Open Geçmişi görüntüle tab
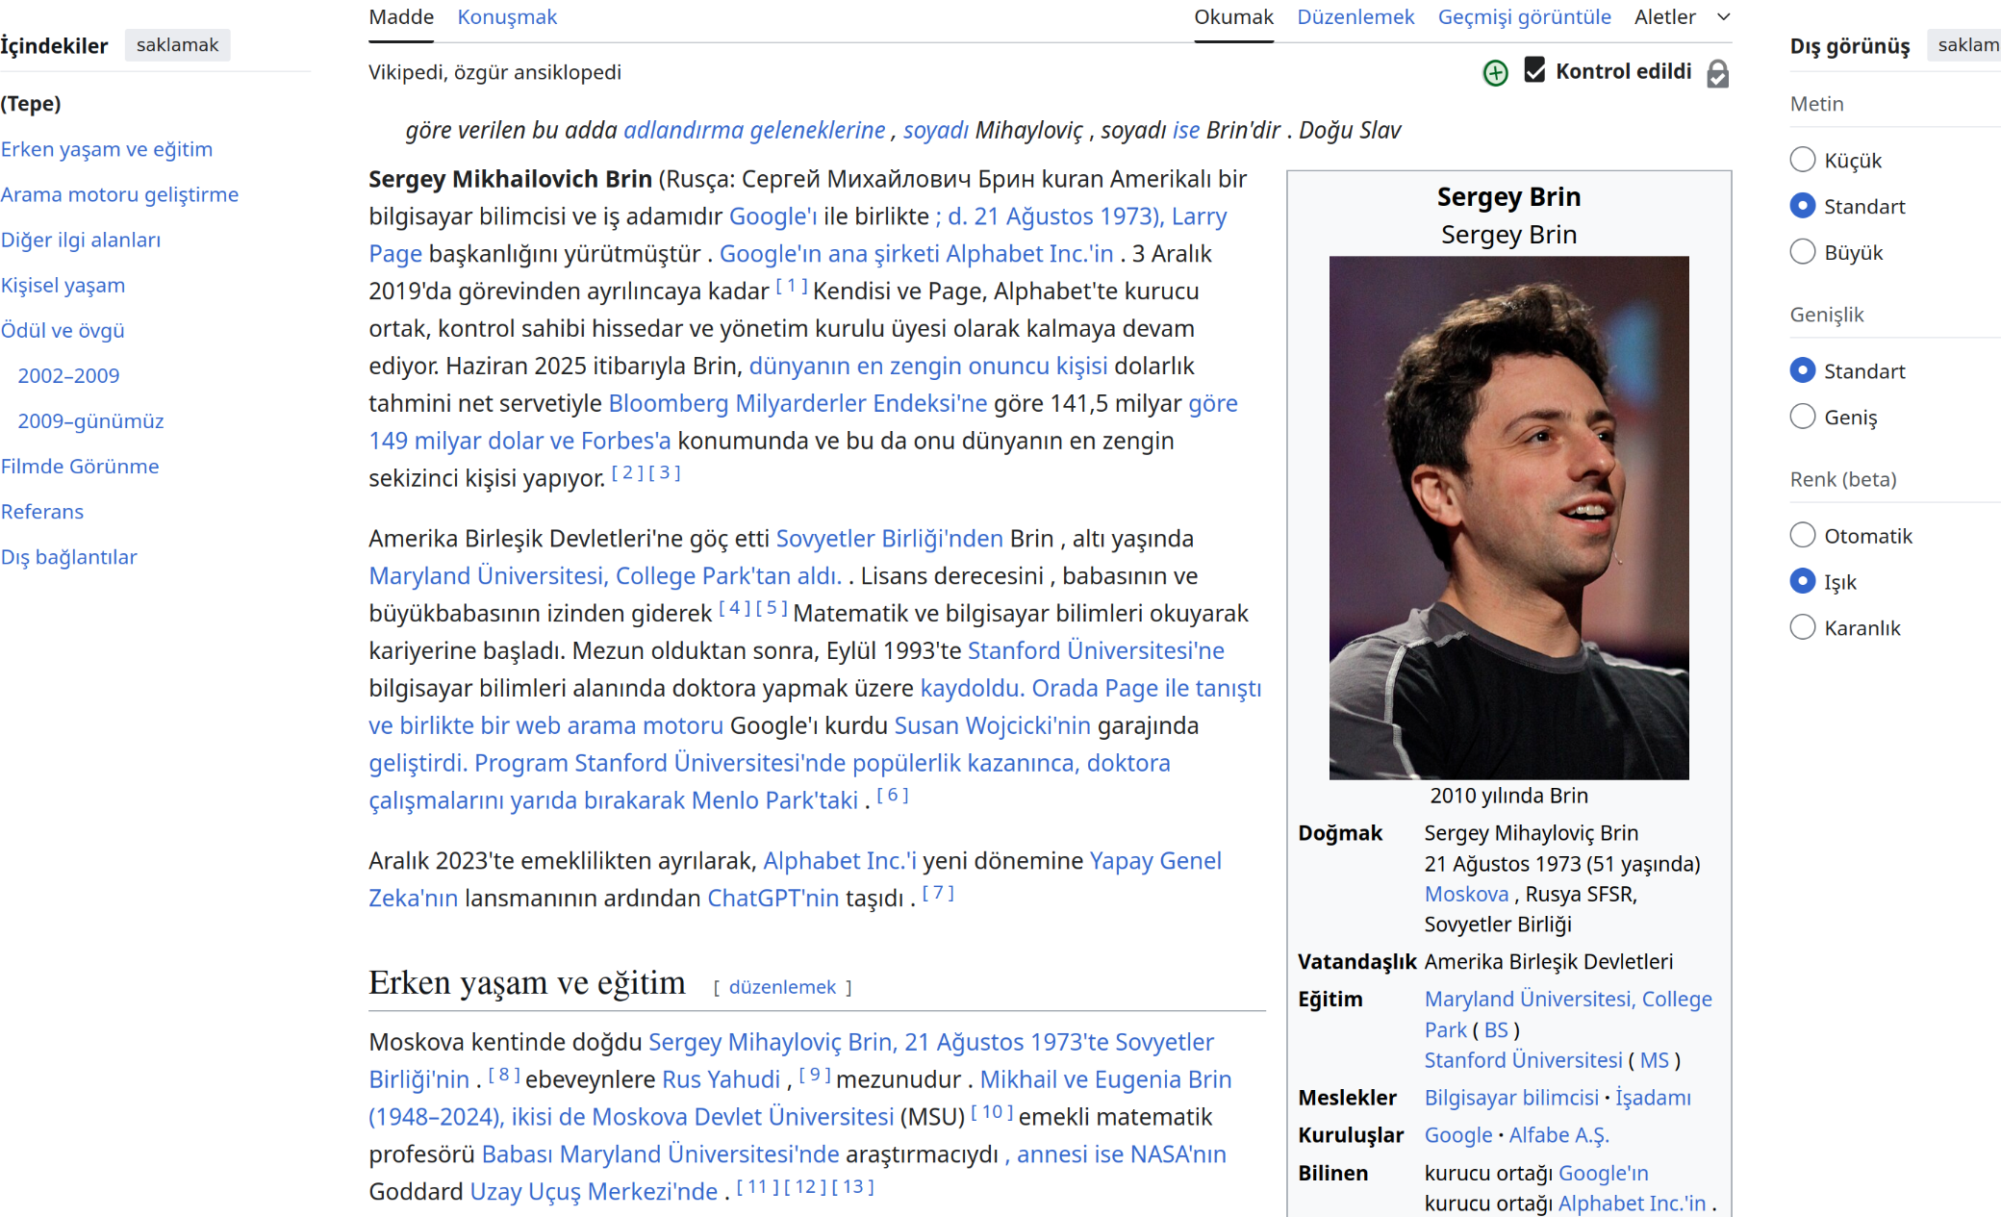The image size is (2001, 1217). [1524, 17]
